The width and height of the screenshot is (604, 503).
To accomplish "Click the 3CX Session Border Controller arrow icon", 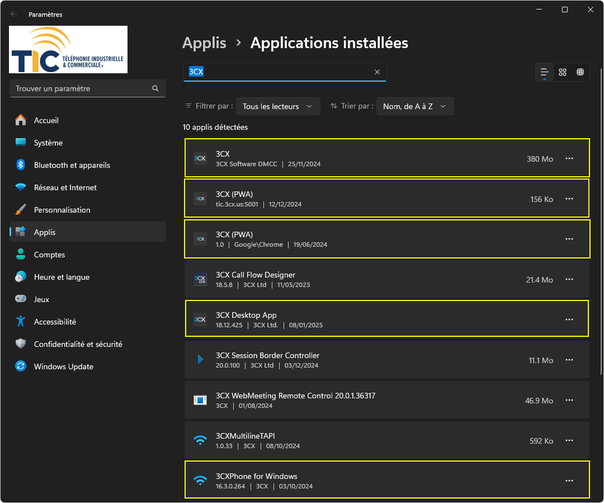I will coord(200,360).
